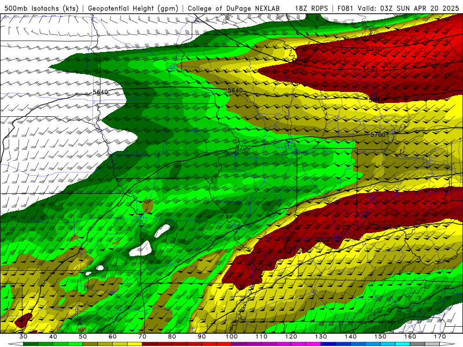Click the 120 value on the color scale
Screen dimensions: 463x347
(x=291, y=337)
